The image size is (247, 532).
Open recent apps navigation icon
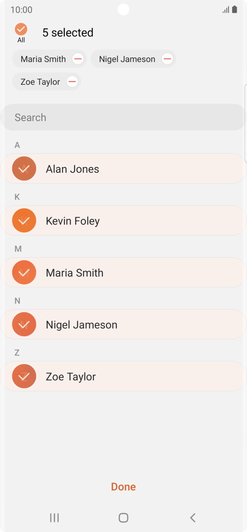[x=54, y=517]
